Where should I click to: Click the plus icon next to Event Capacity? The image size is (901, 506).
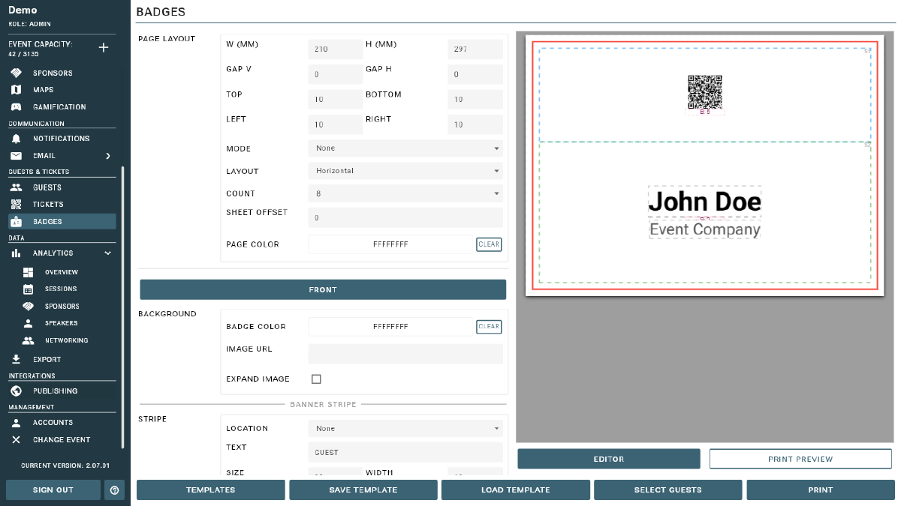pos(104,46)
